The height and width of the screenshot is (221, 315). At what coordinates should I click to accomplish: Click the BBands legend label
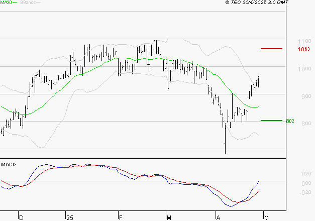click(x=28, y=3)
